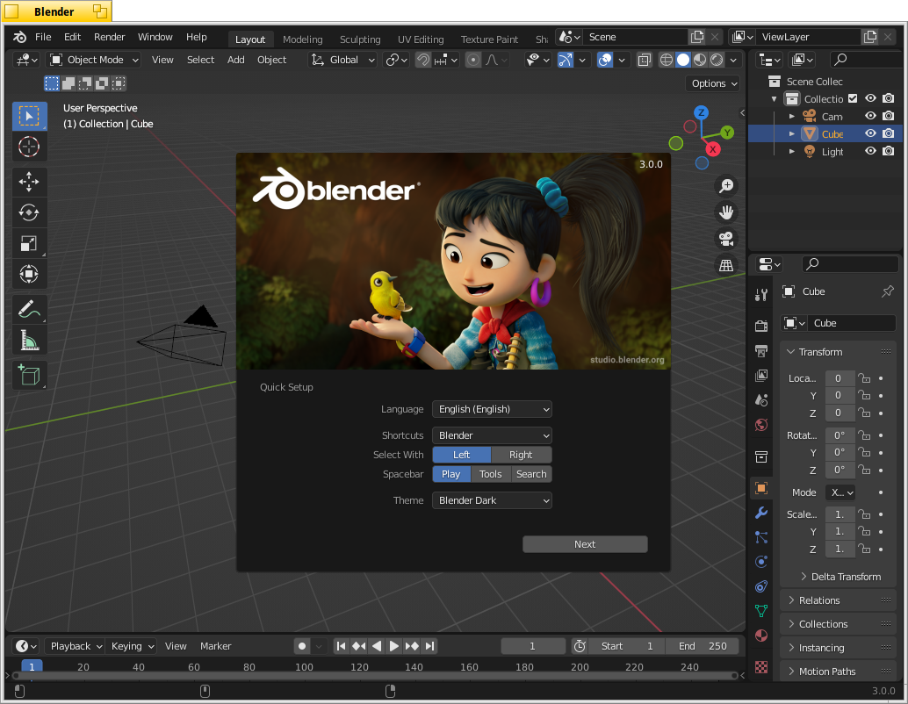Image resolution: width=908 pixels, height=704 pixels.
Task: Open the Render properties tab
Action: pyautogui.click(x=761, y=326)
